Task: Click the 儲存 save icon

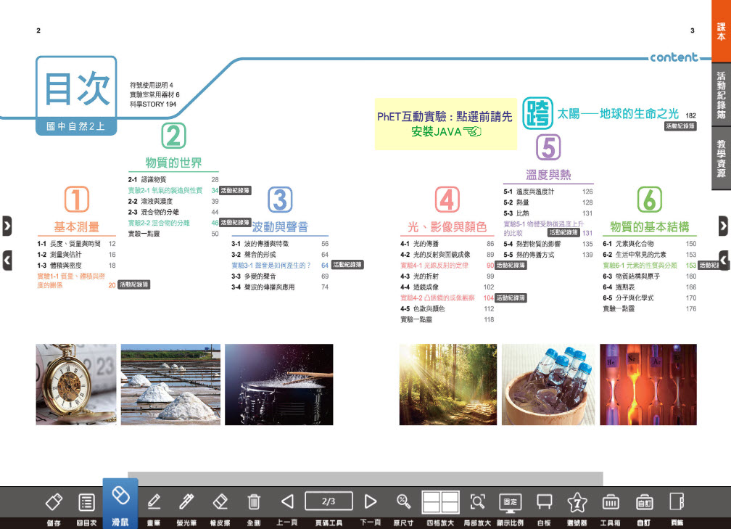Action: click(54, 502)
